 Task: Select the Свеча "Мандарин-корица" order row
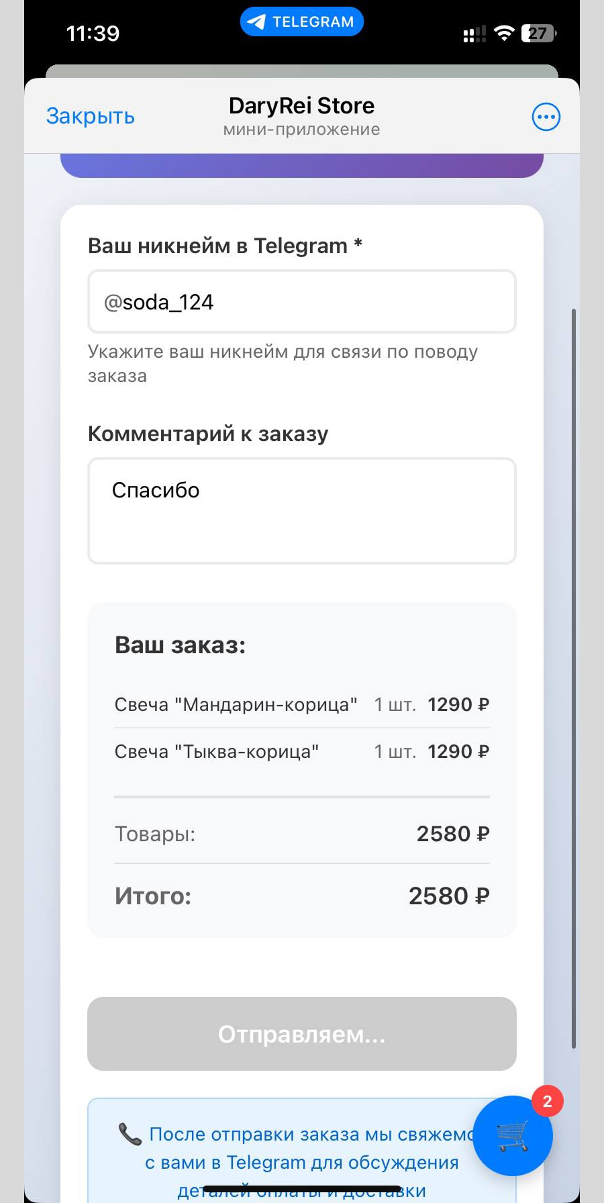302,704
